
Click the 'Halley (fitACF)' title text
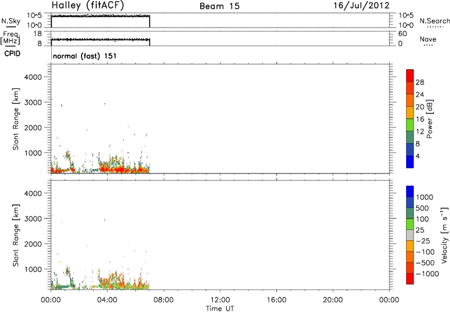click(x=88, y=5)
